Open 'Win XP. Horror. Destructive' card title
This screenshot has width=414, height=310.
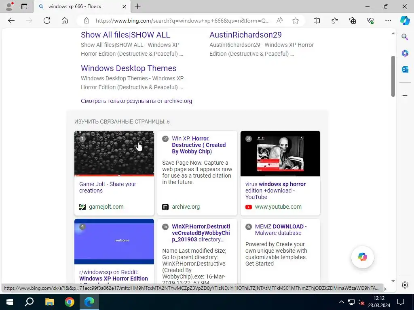[199, 145]
